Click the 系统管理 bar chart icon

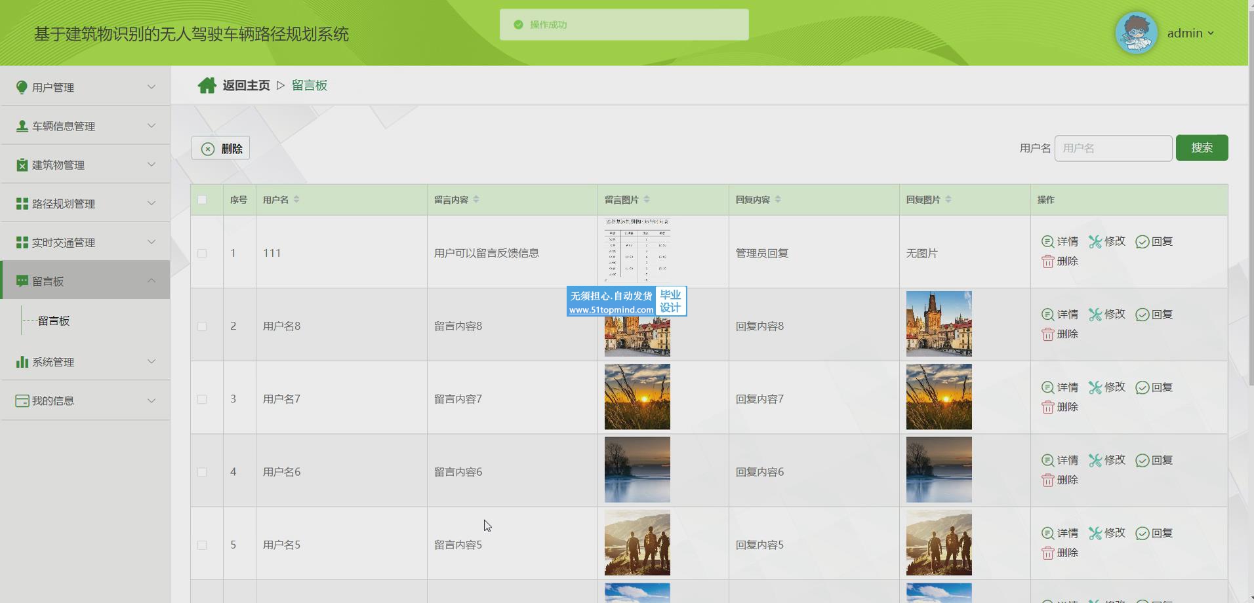pos(22,362)
